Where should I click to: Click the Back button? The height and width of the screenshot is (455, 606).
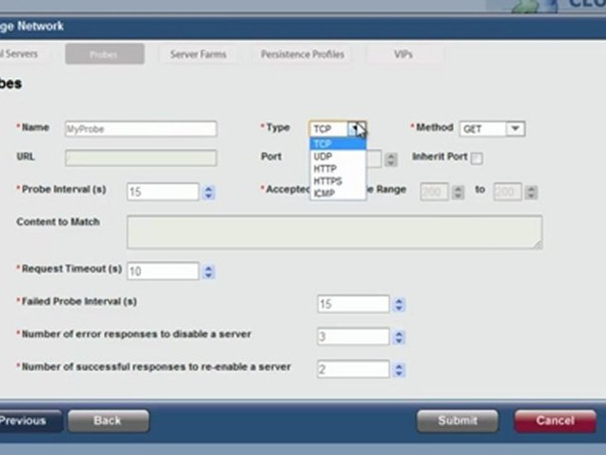click(x=108, y=421)
